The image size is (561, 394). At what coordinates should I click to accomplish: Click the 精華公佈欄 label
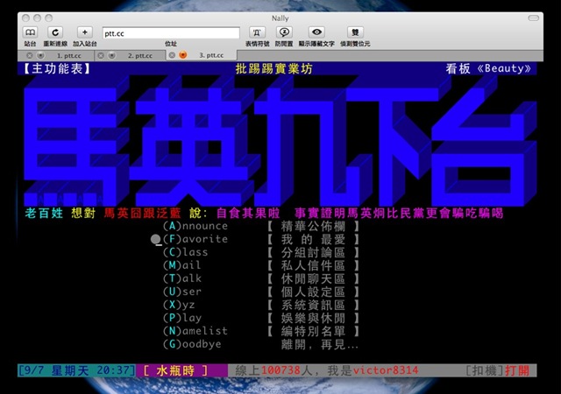point(313,226)
